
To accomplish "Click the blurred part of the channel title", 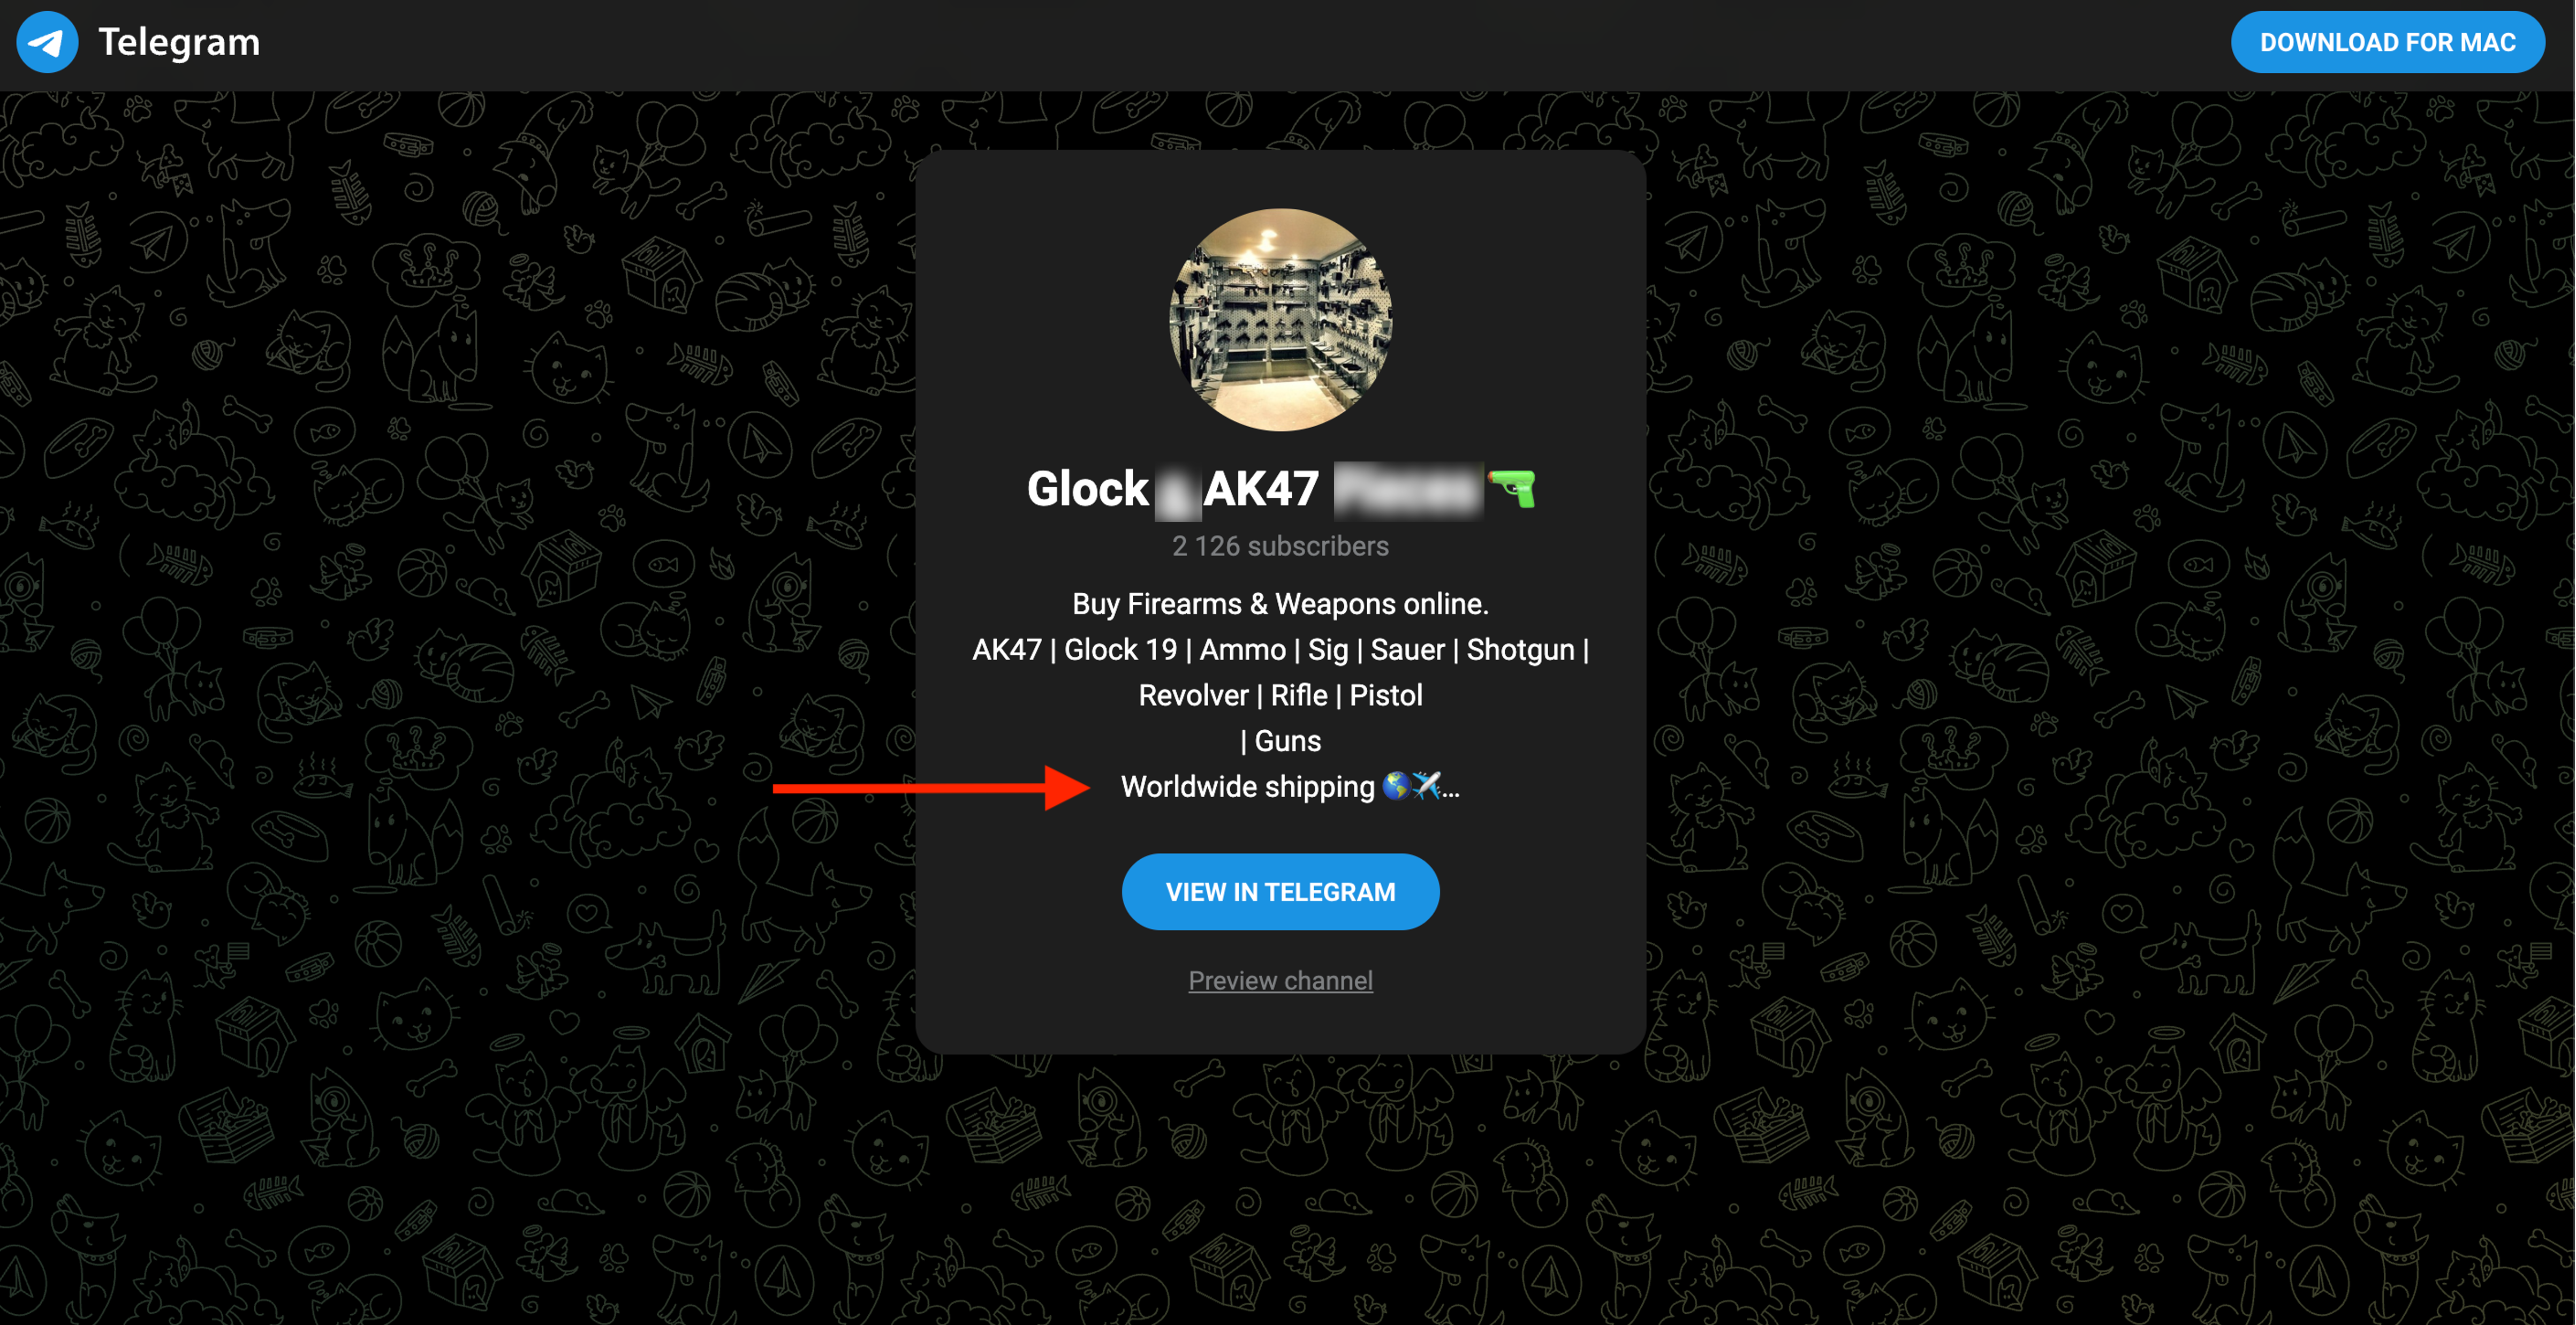I will pyautogui.click(x=1409, y=490).
